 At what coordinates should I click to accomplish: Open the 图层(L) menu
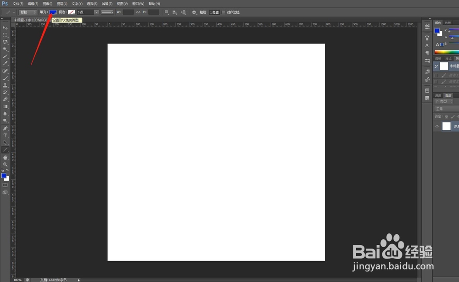click(62, 4)
